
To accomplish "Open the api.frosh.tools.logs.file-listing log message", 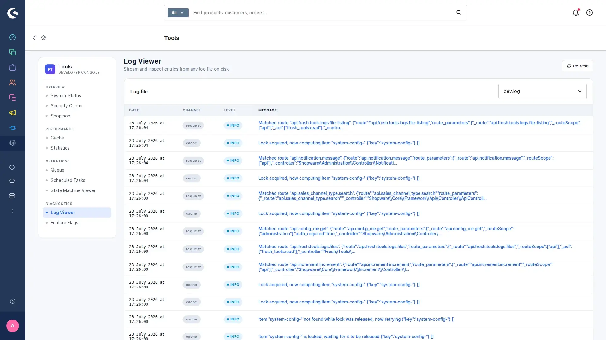I will [419, 125].
